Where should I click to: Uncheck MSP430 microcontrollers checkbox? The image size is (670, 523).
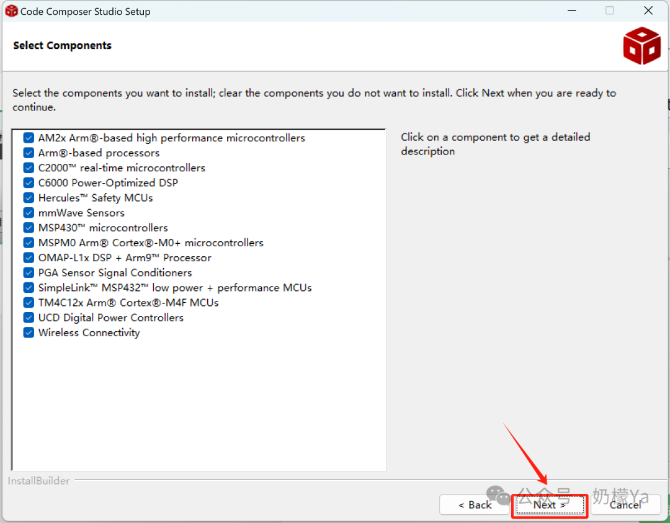(29, 228)
